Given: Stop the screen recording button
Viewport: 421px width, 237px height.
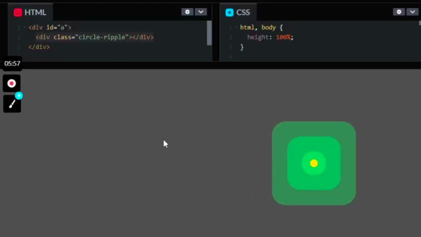Looking at the screenshot, I should [12, 83].
